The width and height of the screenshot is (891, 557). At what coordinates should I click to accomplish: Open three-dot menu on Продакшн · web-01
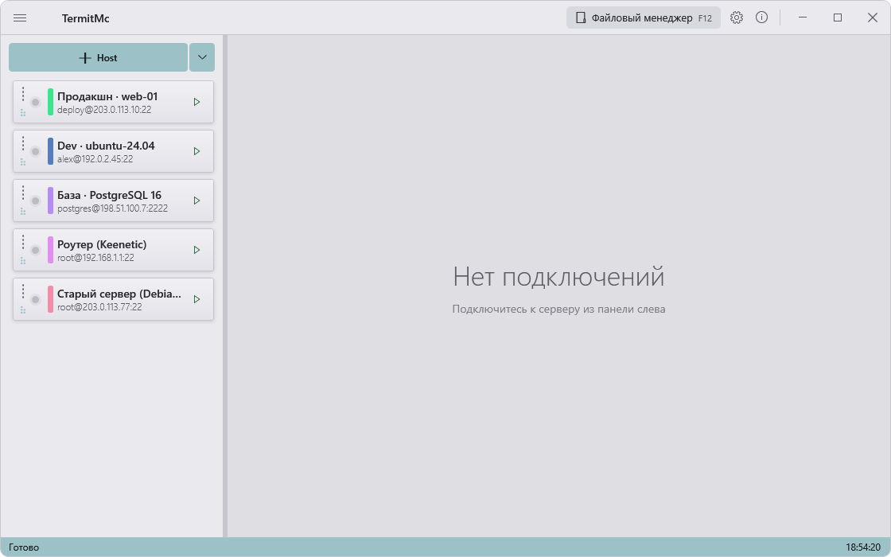point(23,94)
